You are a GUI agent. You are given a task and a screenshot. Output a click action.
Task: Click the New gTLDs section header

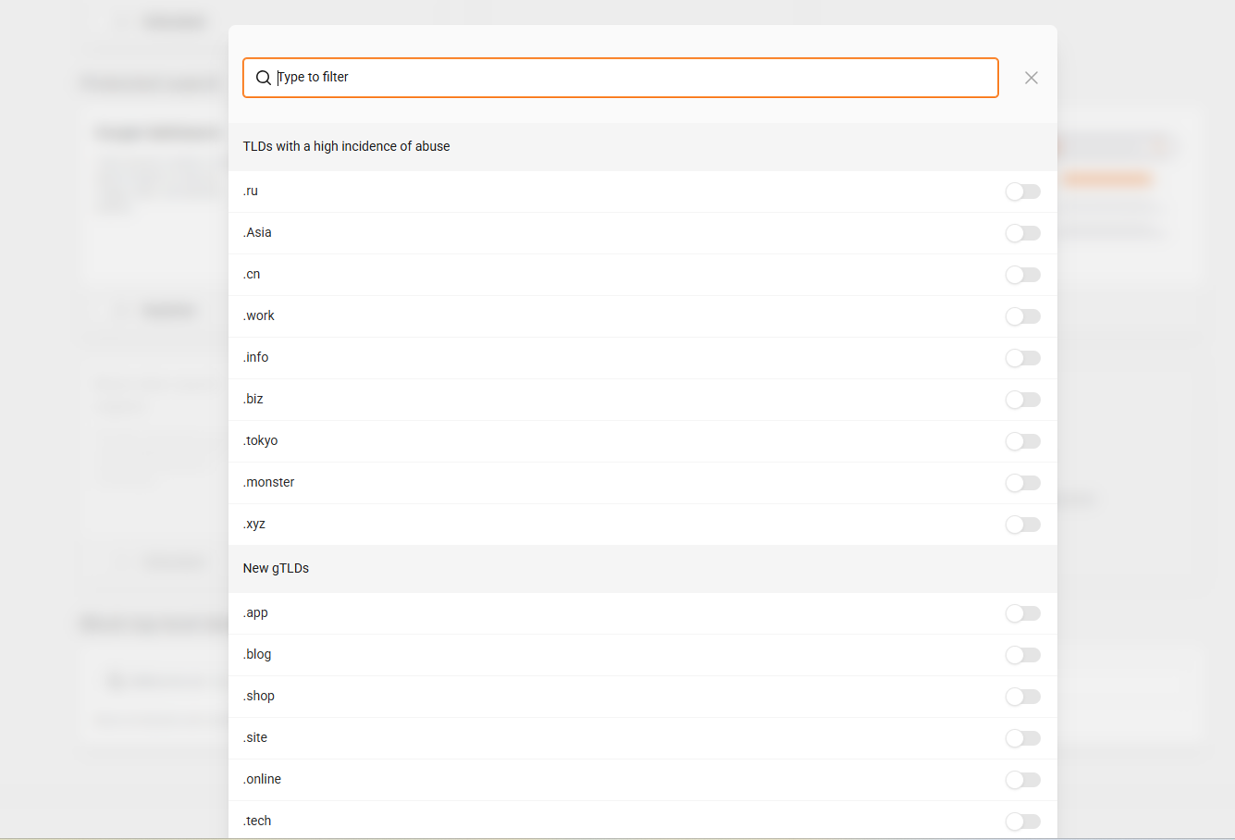tap(276, 568)
